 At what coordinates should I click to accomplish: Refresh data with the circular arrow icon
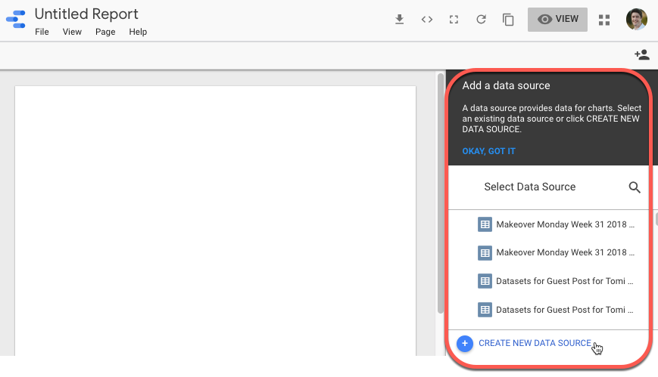[x=481, y=20]
